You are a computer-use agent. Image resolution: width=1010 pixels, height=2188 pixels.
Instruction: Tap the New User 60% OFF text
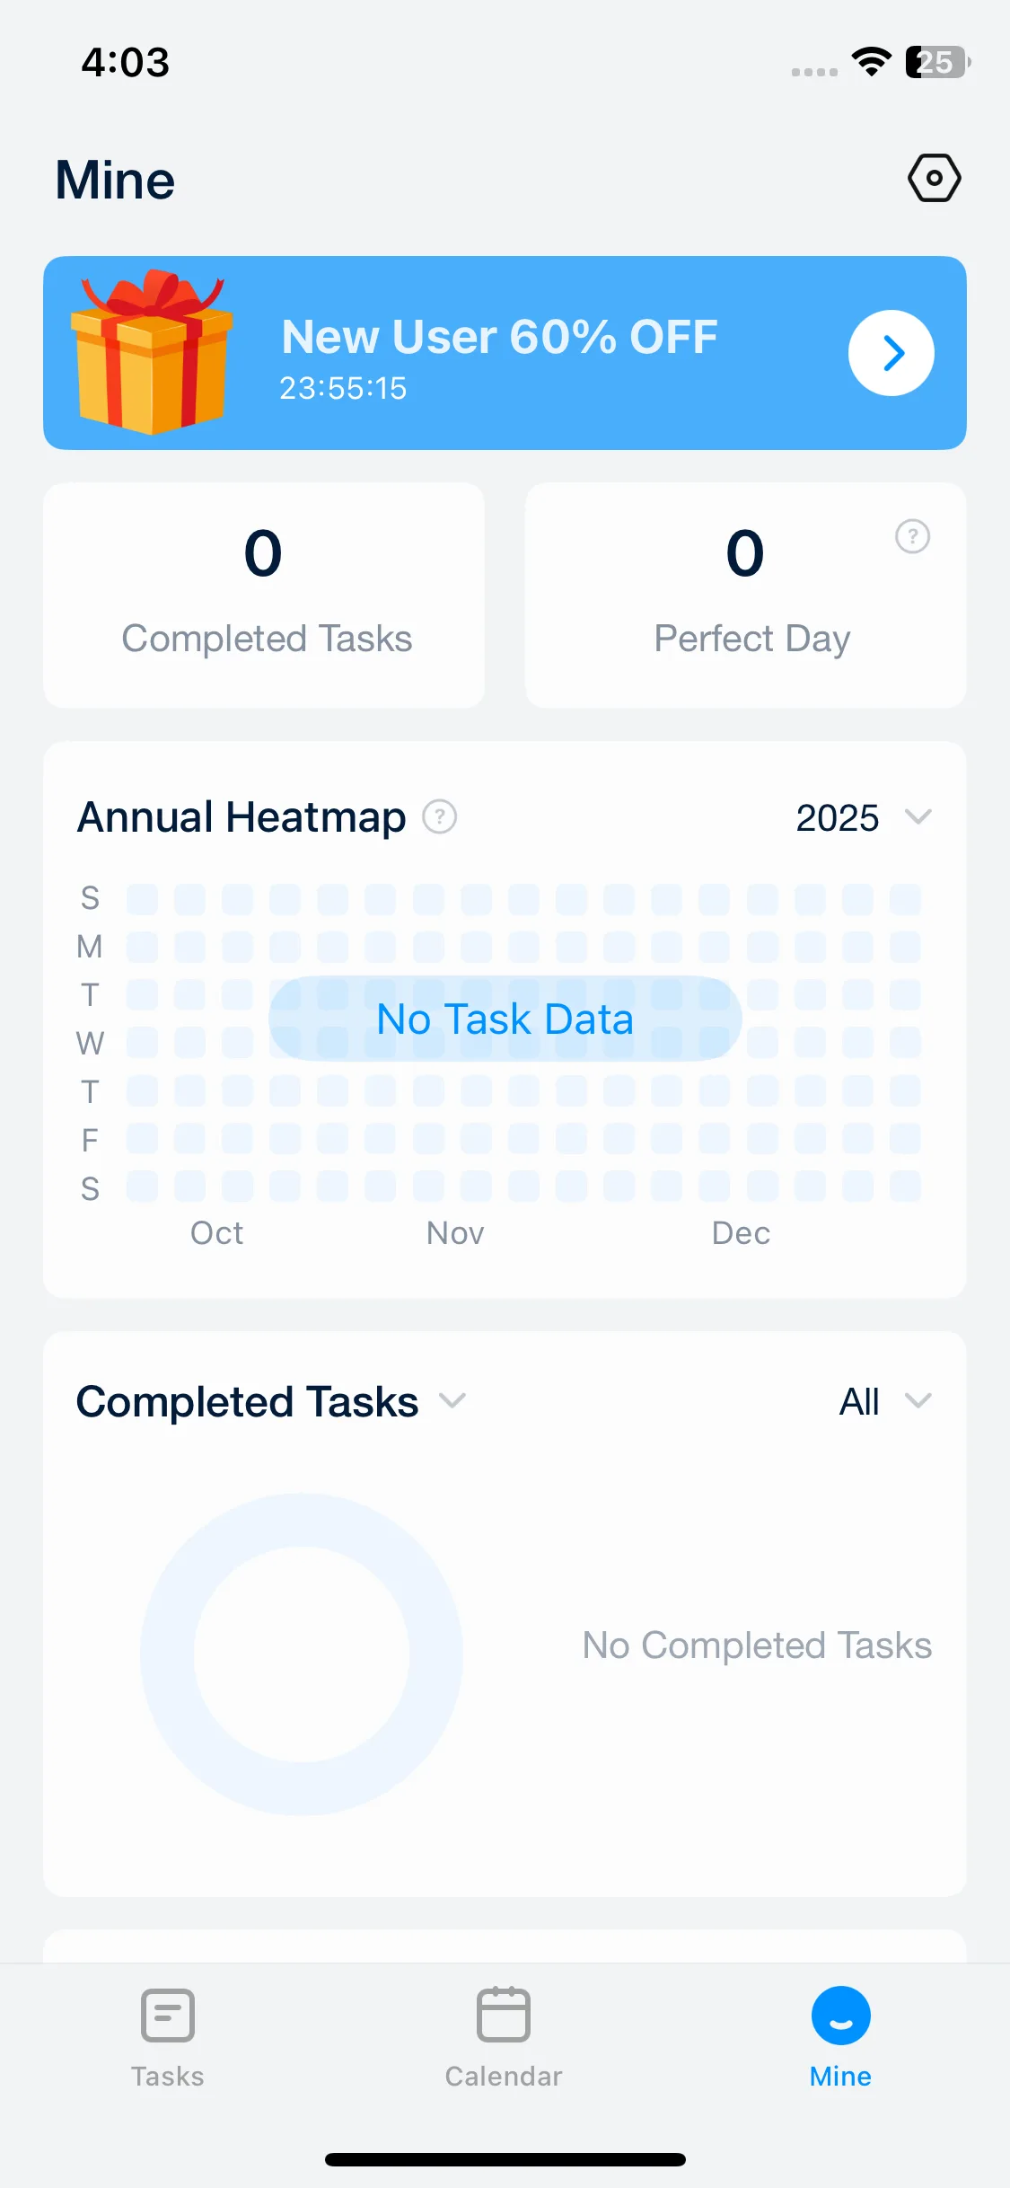(x=499, y=338)
